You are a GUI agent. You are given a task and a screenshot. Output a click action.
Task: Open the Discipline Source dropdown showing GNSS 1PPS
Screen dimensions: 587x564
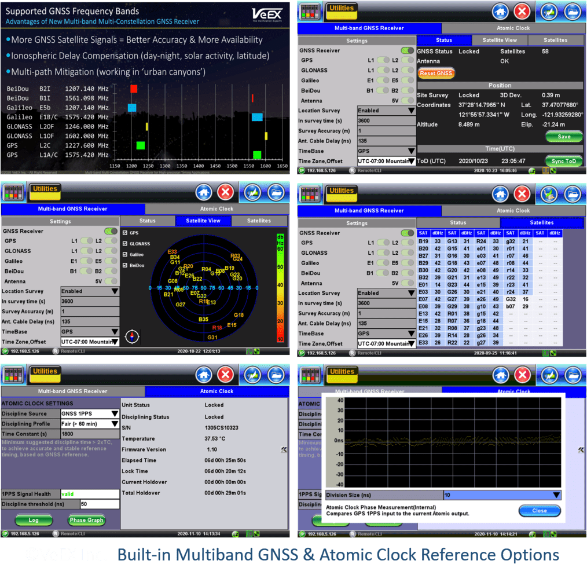point(90,414)
